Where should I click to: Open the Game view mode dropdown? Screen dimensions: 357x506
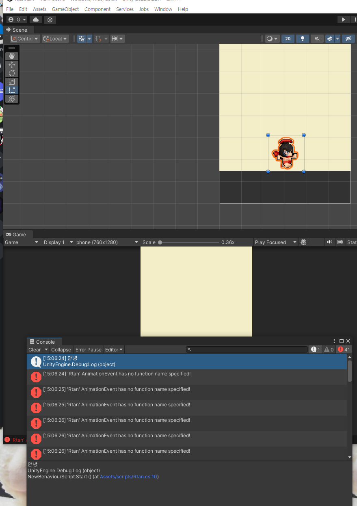(x=22, y=242)
